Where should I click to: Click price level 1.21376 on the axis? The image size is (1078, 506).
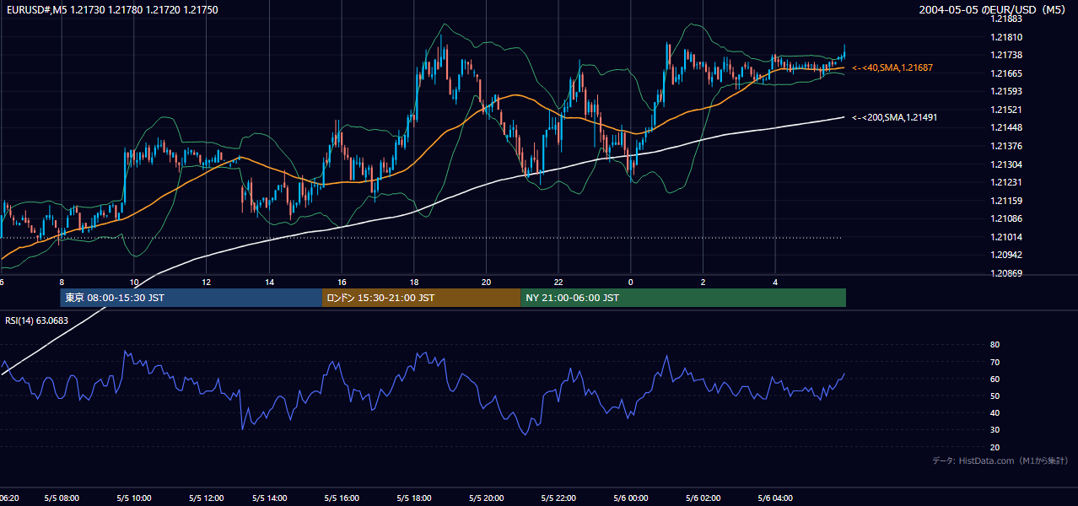(x=1007, y=146)
